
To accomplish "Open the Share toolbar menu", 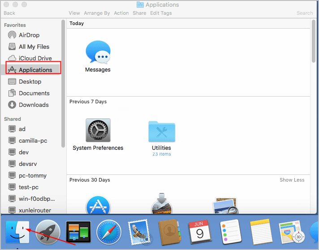I will click(139, 13).
